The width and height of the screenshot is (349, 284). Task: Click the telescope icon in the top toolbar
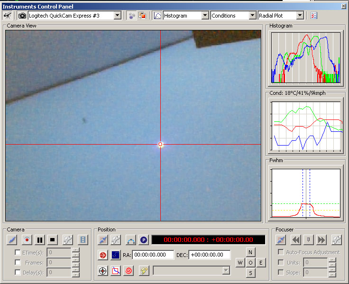(x=8, y=16)
